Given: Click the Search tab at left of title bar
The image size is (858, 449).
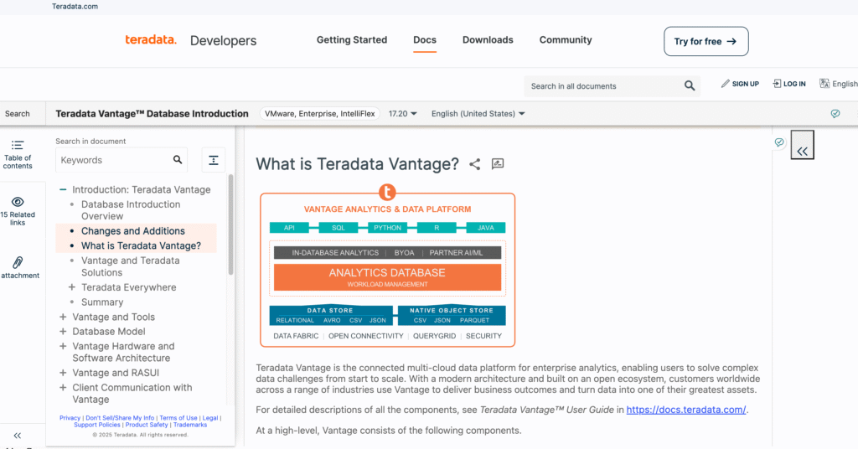Looking at the screenshot, I should coord(18,114).
